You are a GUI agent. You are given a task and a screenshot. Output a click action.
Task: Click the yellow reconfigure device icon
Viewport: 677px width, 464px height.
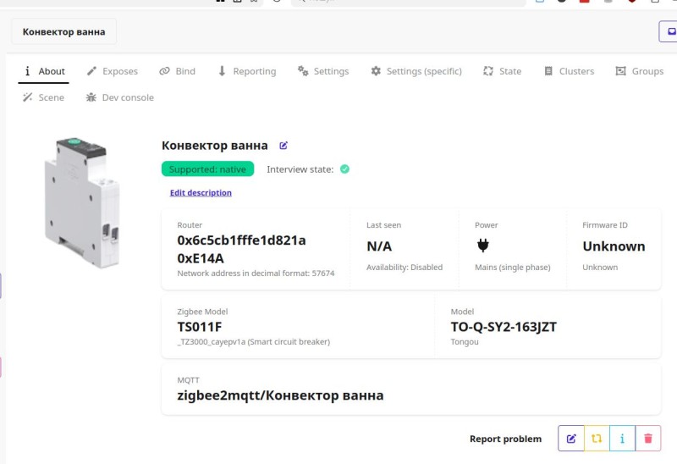click(x=597, y=439)
